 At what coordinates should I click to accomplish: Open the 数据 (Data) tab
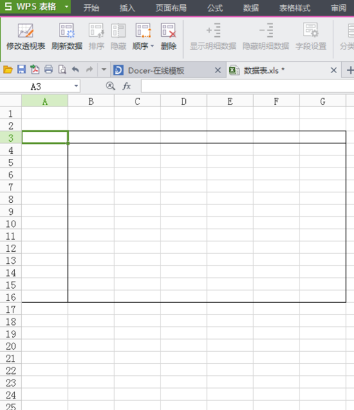pos(251,8)
